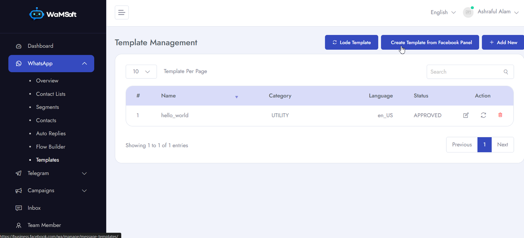Select the Templates submenu item
Screen dimensions: 524x238
pyautogui.click(x=47, y=160)
